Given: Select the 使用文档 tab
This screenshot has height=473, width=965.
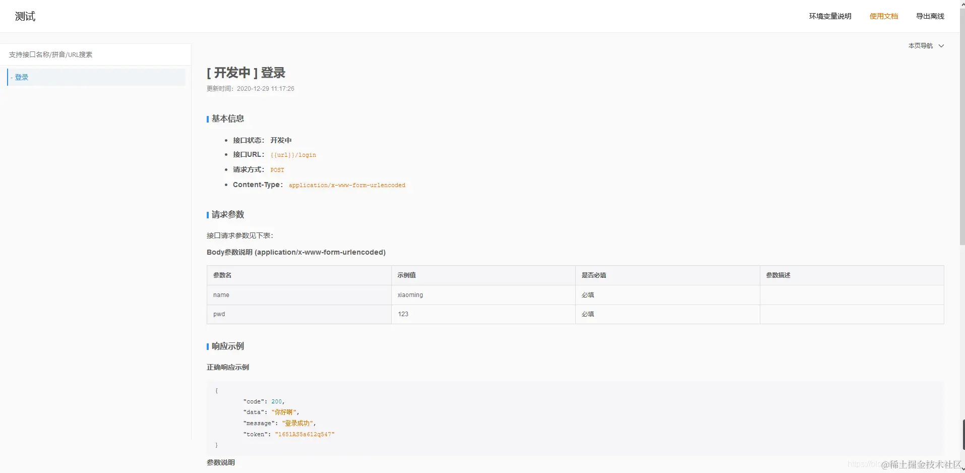Looking at the screenshot, I should [883, 16].
